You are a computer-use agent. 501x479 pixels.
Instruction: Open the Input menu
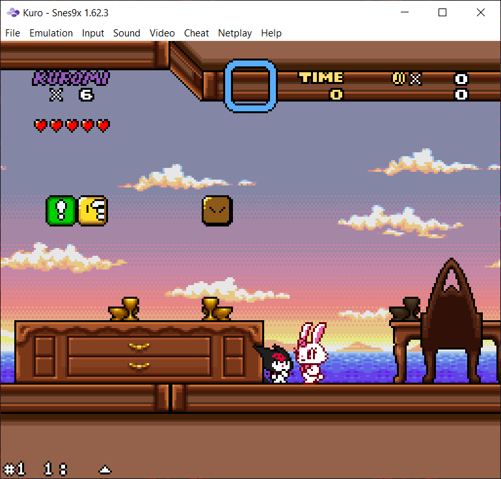(x=93, y=33)
